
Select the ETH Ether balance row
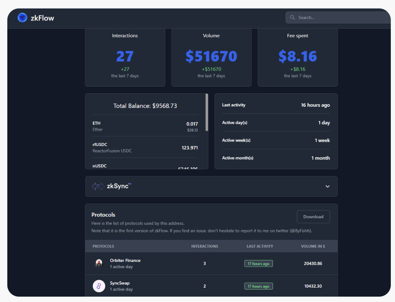click(145, 126)
